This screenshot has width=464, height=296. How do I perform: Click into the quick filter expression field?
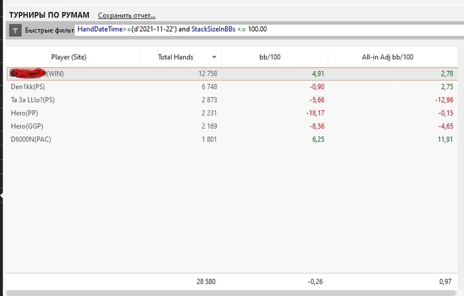tap(268, 29)
